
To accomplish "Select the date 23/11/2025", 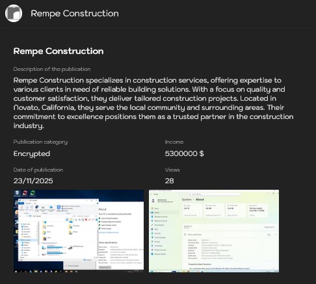I will point(33,181).
